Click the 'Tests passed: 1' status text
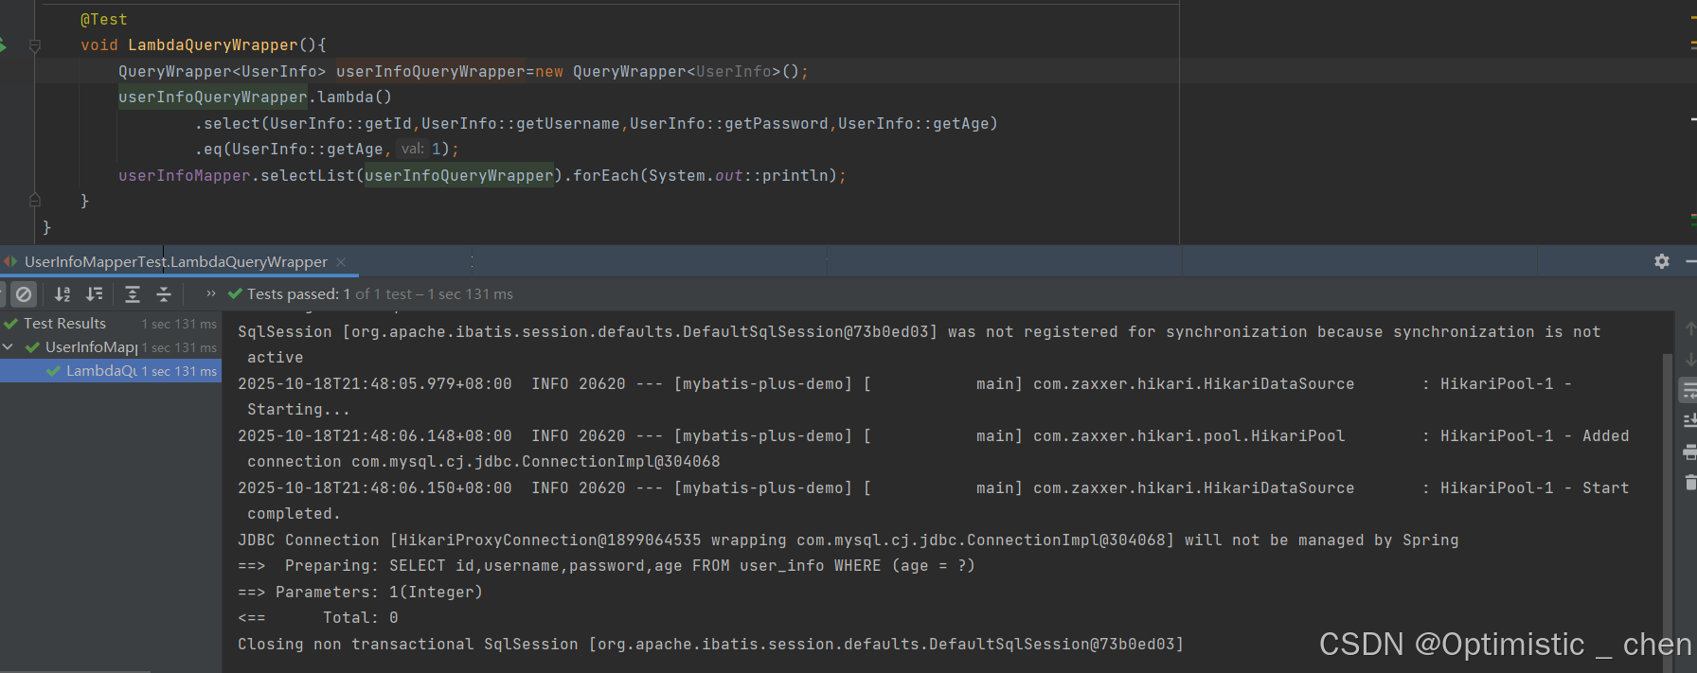Screen dimensions: 1697x673 pyautogui.click(x=298, y=294)
